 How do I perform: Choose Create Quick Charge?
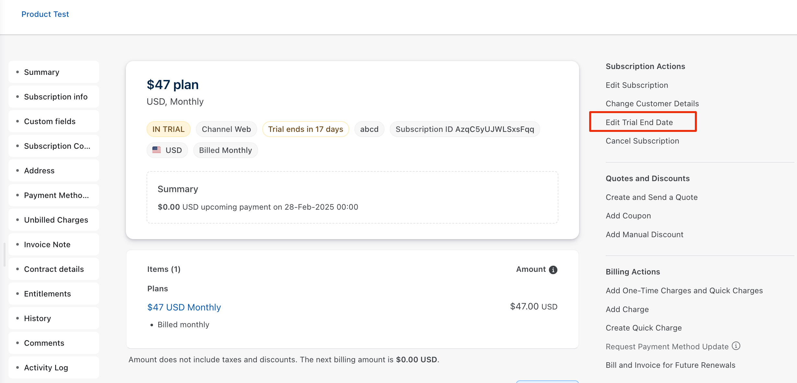(644, 328)
